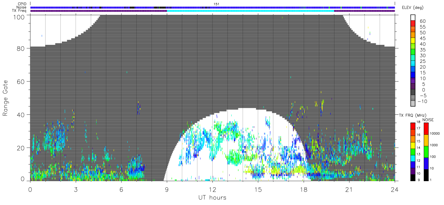Screen dimensions: 444x205
Task: Click the ELEV colorbar label -5
Action: 423,96
